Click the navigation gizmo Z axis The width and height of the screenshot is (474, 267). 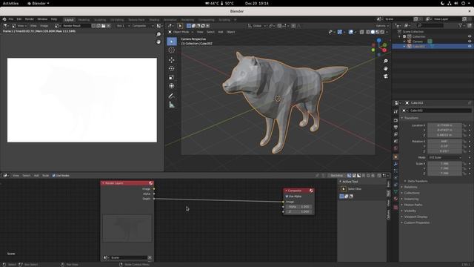coord(378,40)
